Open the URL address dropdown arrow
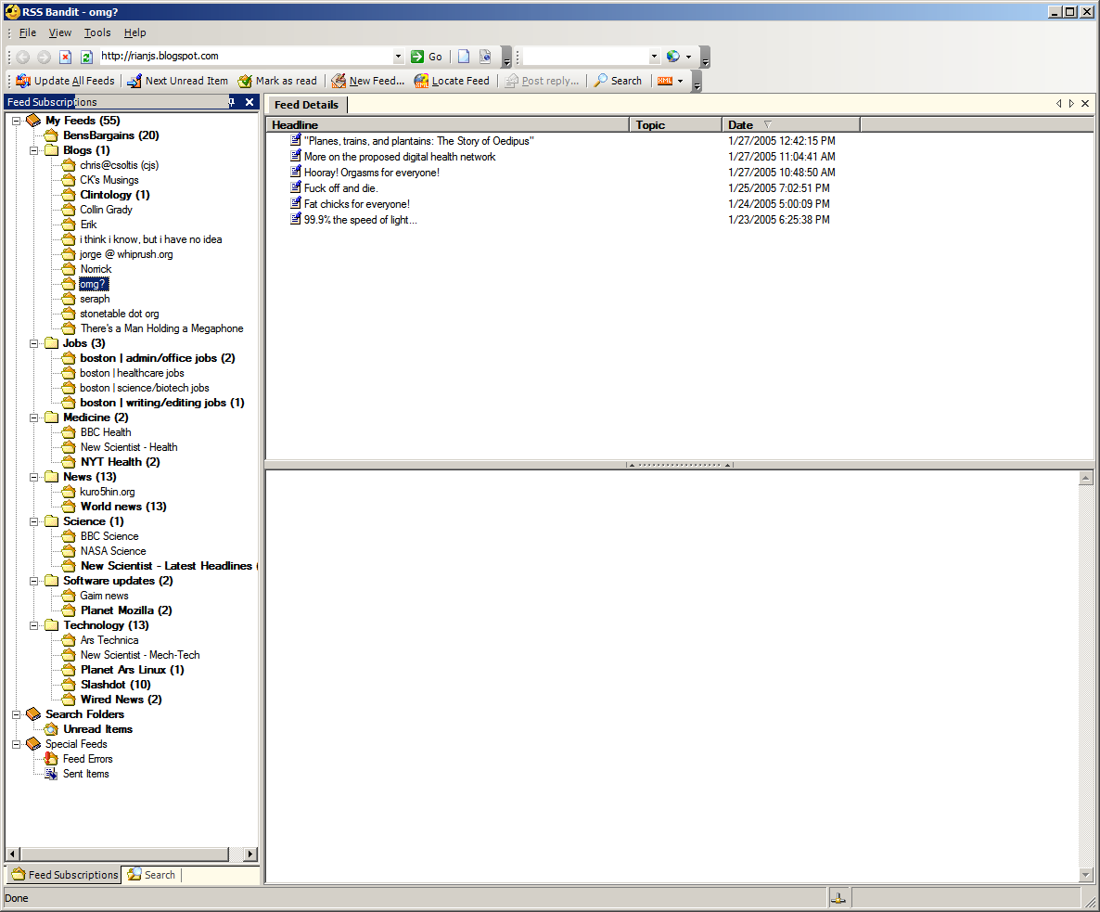Viewport: 1100px width, 912px height. pyautogui.click(x=399, y=56)
